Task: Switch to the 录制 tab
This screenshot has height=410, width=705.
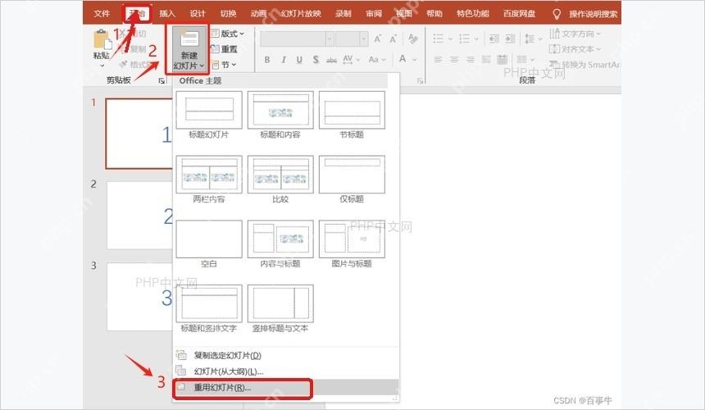Action: pyautogui.click(x=343, y=13)
